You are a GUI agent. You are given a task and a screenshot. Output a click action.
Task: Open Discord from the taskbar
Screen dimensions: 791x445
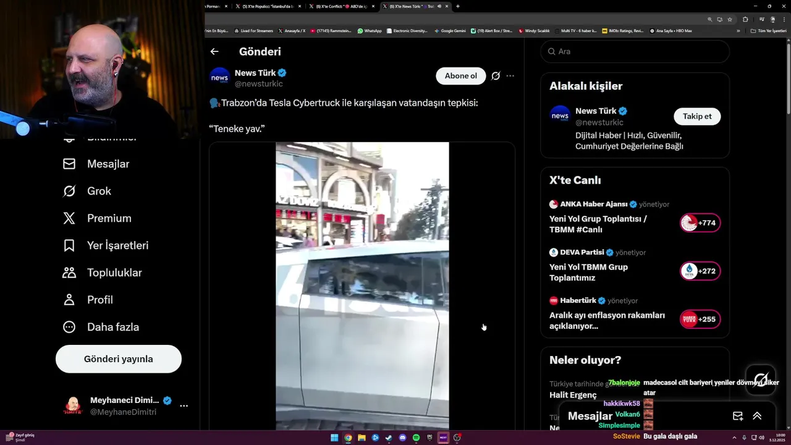[x=402, y=438]
